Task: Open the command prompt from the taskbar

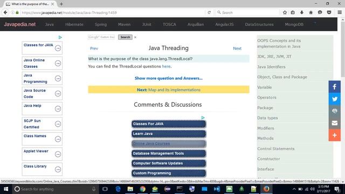Action: (180, 189)
